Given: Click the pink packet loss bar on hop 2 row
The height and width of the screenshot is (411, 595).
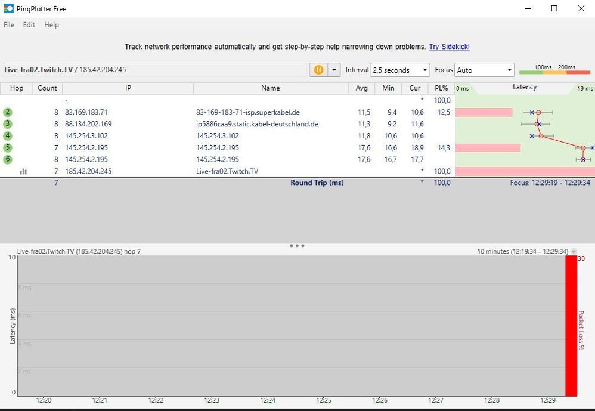Looking at the screenshot, I should pos(484,112).
